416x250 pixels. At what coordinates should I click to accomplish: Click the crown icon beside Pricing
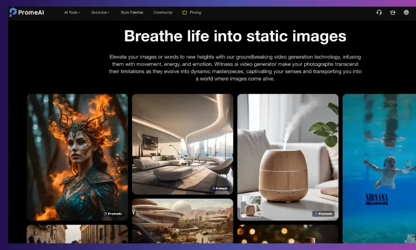(185, 12)
